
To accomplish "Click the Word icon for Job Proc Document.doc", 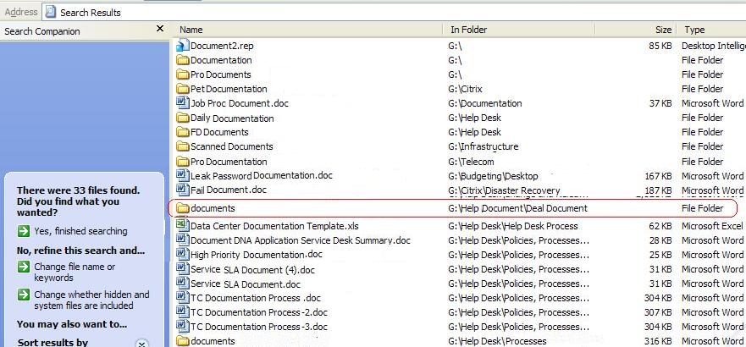I will 182,103.
